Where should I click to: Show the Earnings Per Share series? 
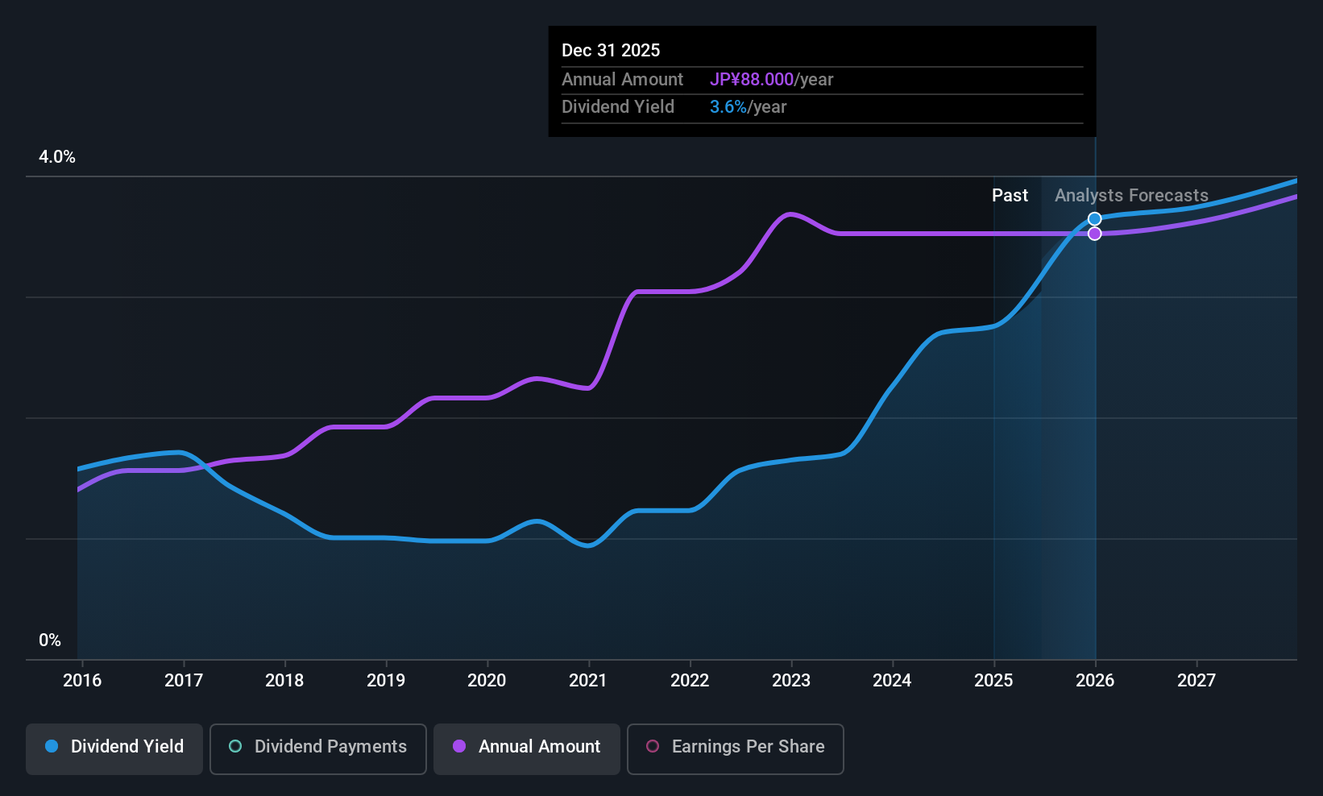(x=735, y=748)
